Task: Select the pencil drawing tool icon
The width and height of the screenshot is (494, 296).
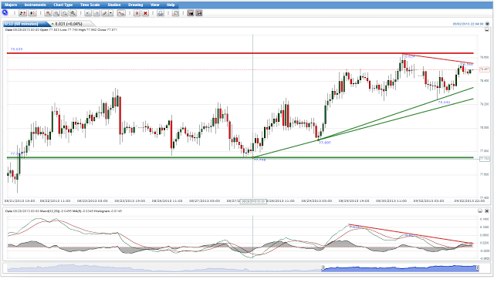Action: (105, 13)
